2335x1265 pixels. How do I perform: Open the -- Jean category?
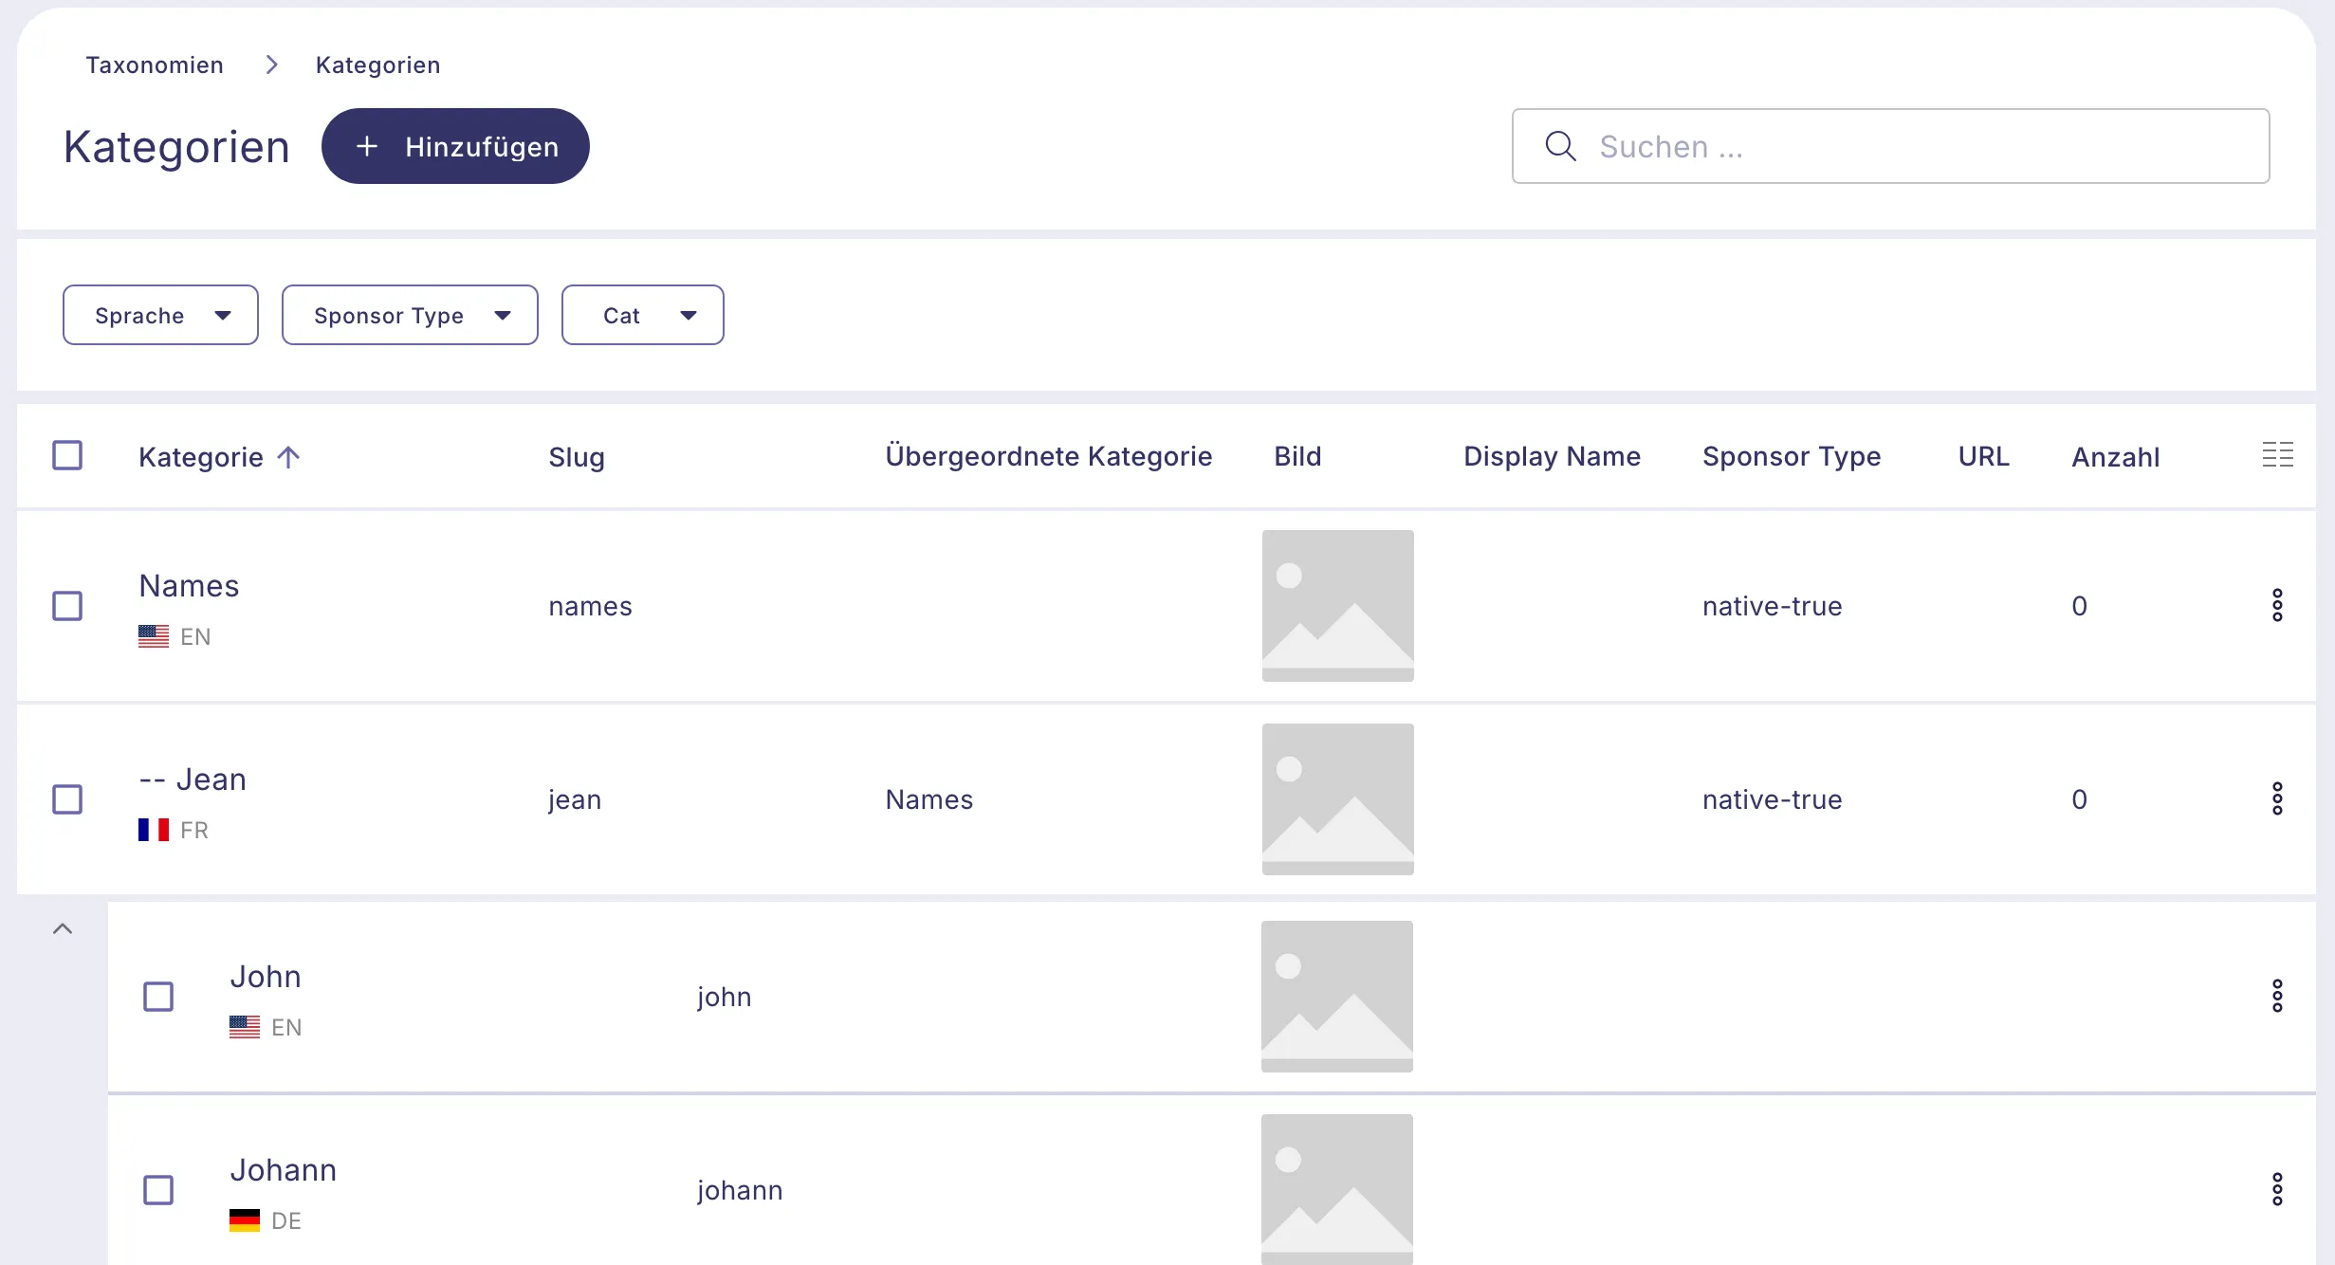point(193,779)
